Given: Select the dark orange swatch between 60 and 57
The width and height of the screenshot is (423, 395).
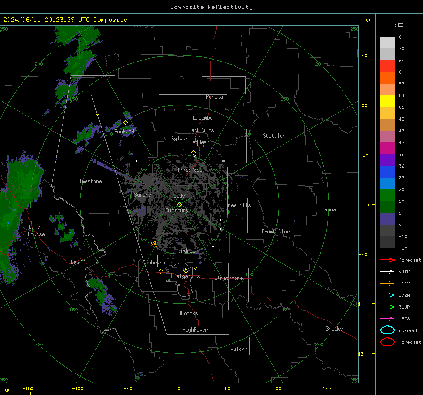Looking at the screenshot, I should point(387,77).
